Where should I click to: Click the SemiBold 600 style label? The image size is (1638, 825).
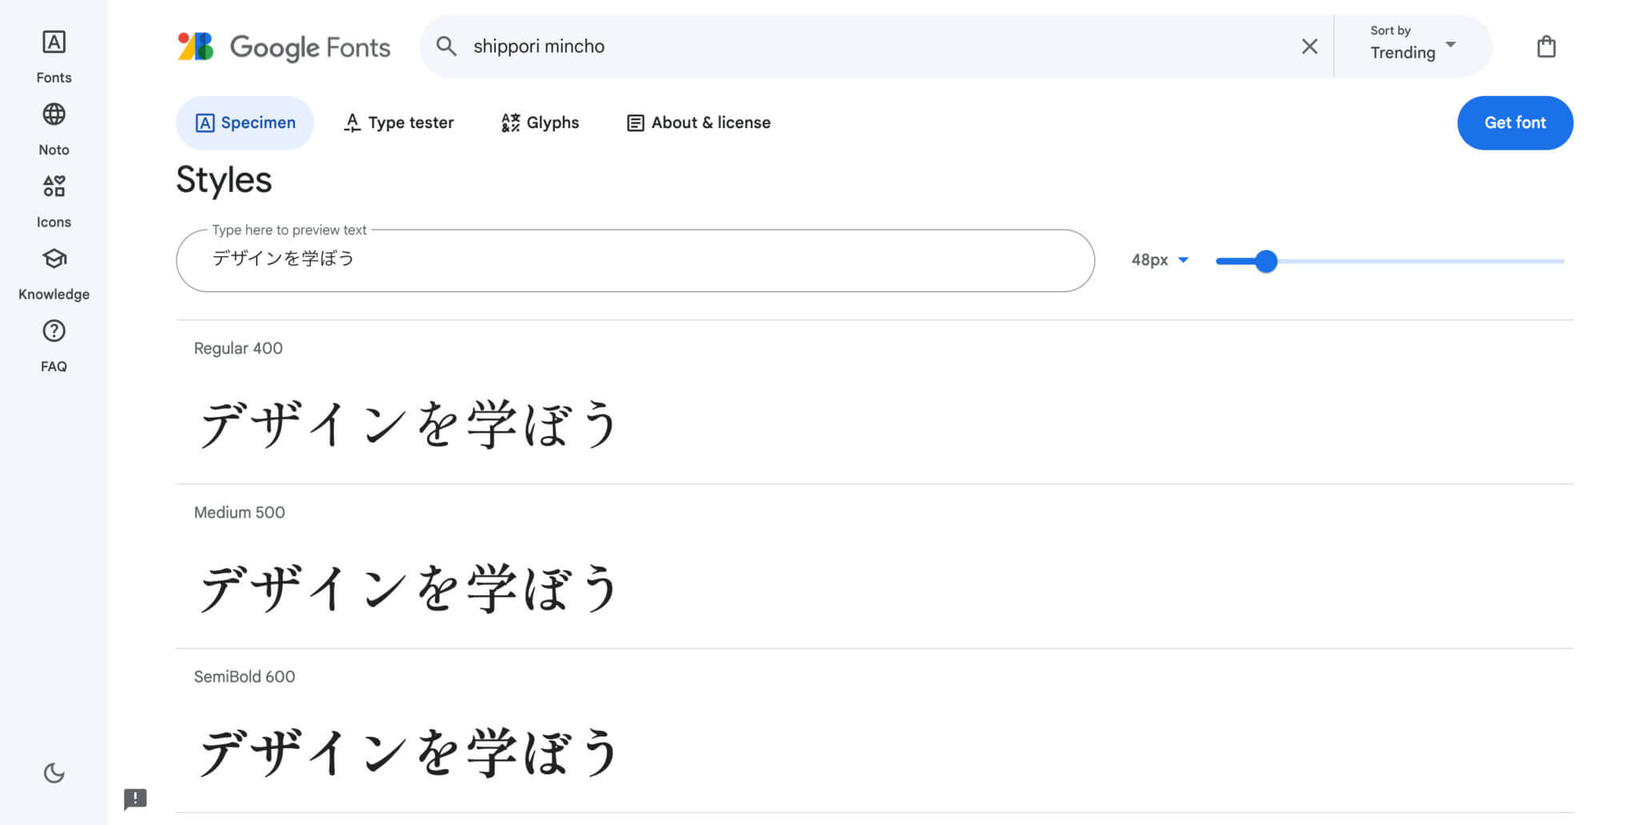click(x=244, y=676)
